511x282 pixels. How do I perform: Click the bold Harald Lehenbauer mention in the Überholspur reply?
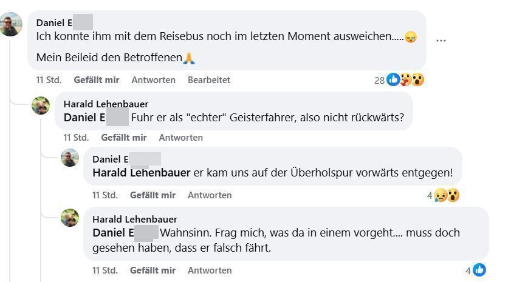[141, 173]
